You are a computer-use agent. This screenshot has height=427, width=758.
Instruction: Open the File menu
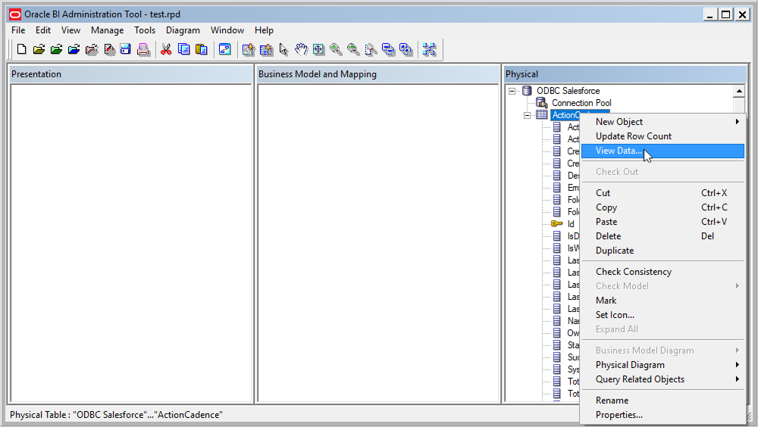tap(18, 30)
